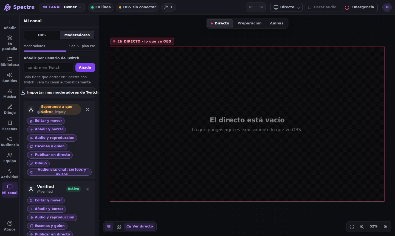The height and width of the screenshot is (236, 395).
Task: Click the EN DIRECTO · lo que ve OBS label
Action: (142, 41)
